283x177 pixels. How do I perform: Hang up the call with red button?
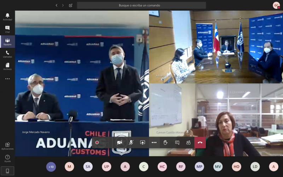[x=200, y=143]
